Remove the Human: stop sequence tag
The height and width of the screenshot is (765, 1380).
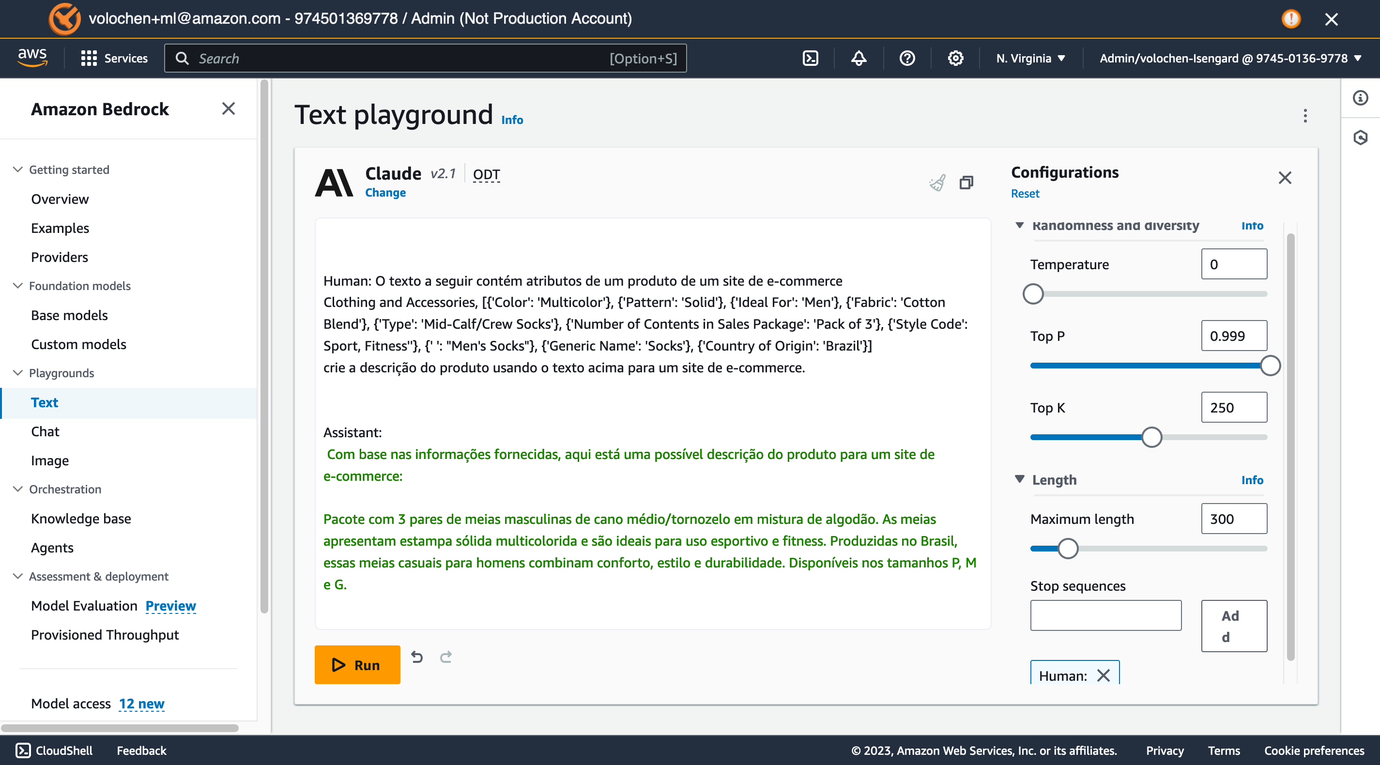[x=1104, y=675]
